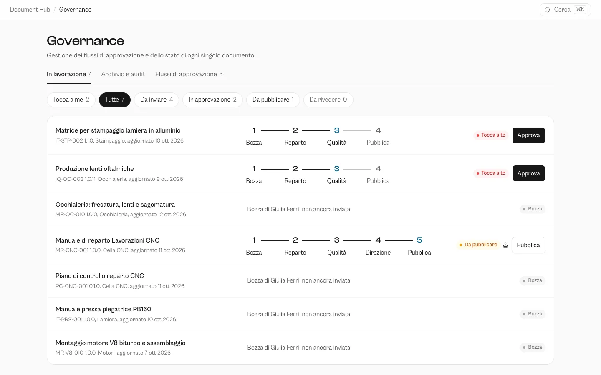Open Occhialeria: fresatura, lenti e sagomatura
Image resolution: width=601 pixels, height=375 pixels.
point(115,205)
